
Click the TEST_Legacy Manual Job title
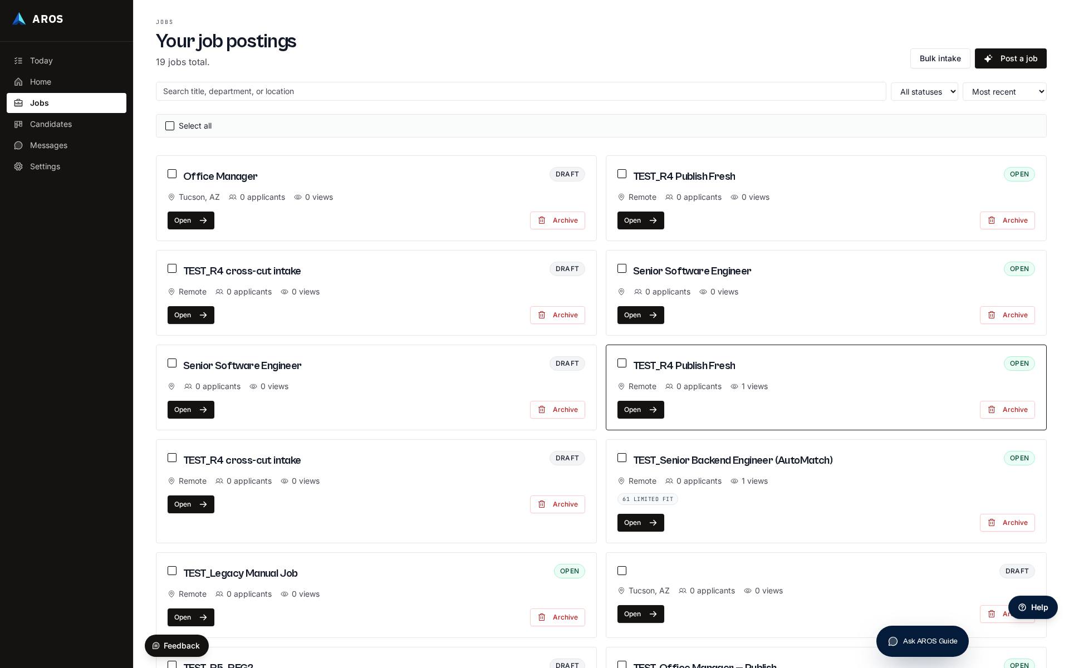pos(240,573)
